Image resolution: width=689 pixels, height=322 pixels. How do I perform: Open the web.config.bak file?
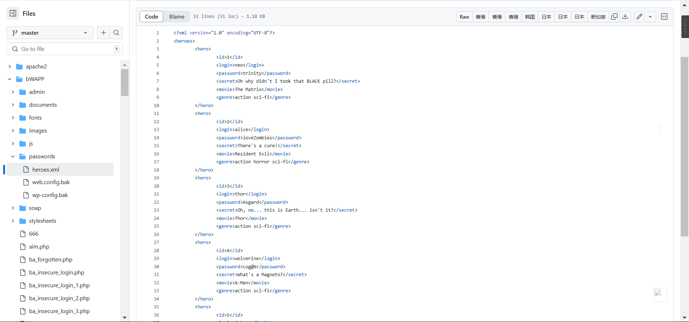51,182
